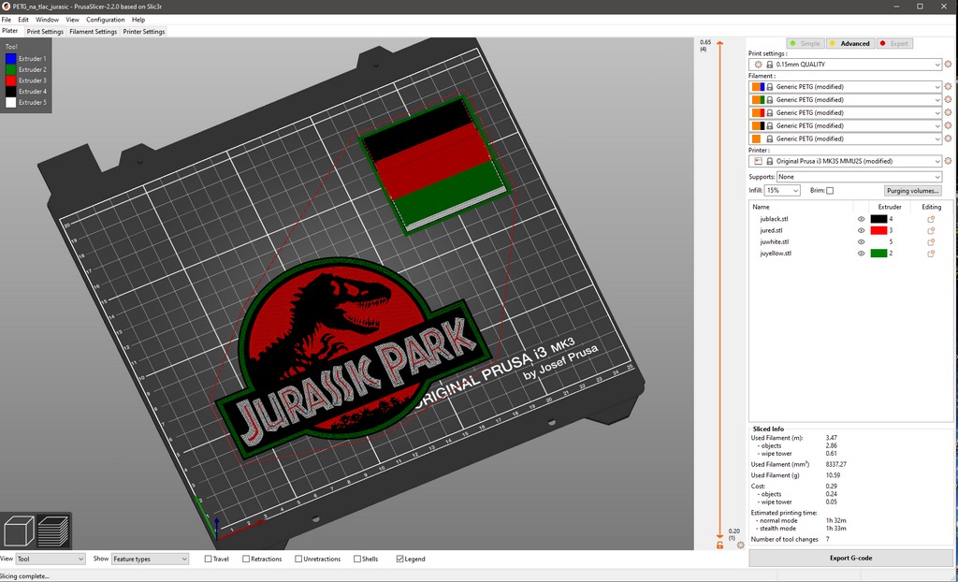
Task: Click gear icon next to green filament preset
Action: tap(948, 99)
